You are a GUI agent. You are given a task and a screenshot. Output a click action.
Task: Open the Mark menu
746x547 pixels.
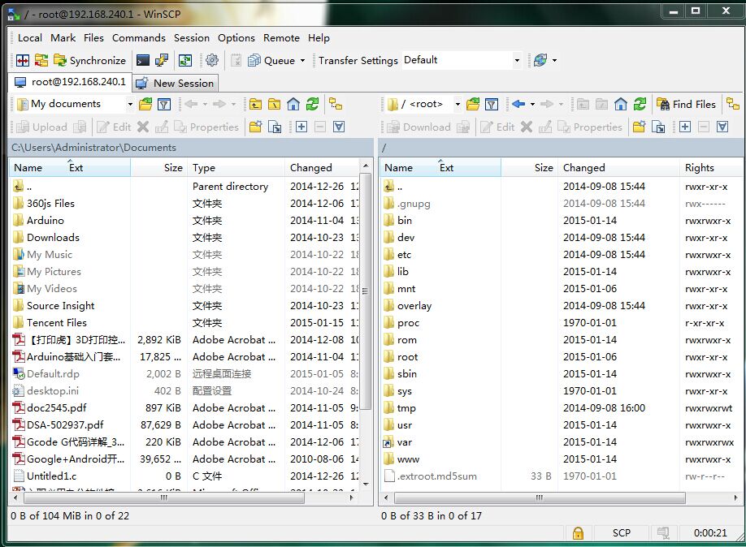63,38
